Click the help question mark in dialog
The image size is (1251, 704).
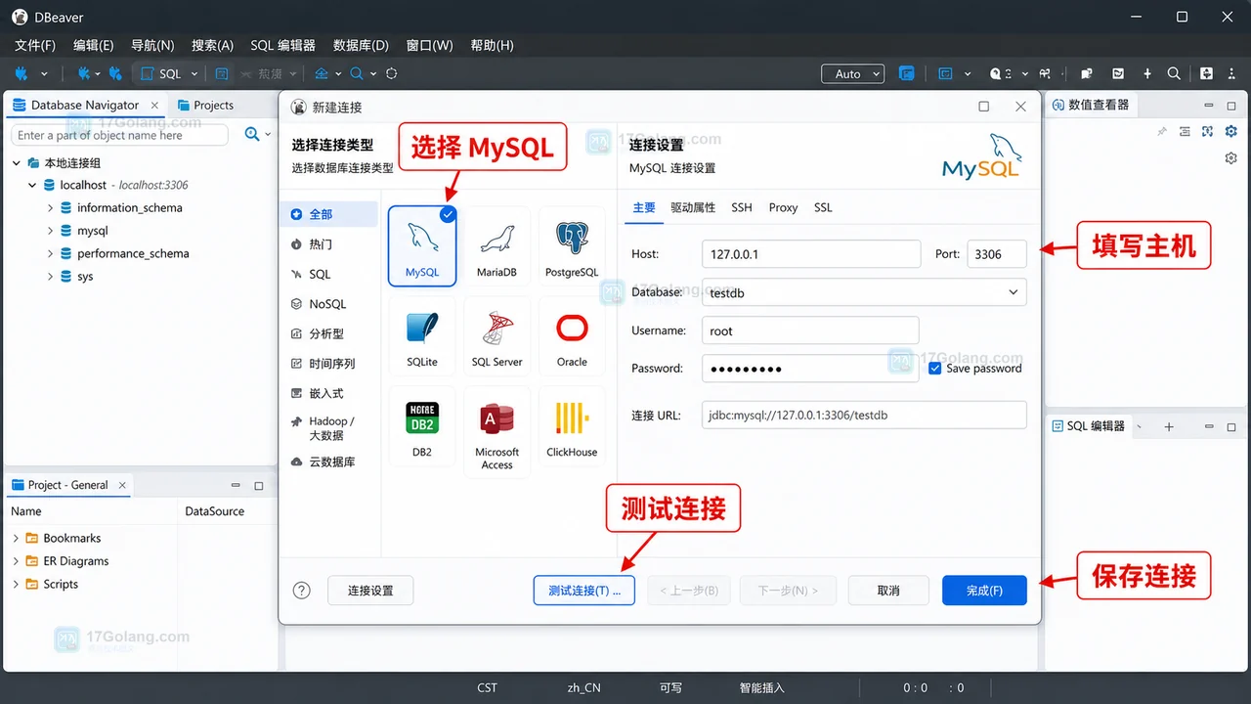coord(302,590)
